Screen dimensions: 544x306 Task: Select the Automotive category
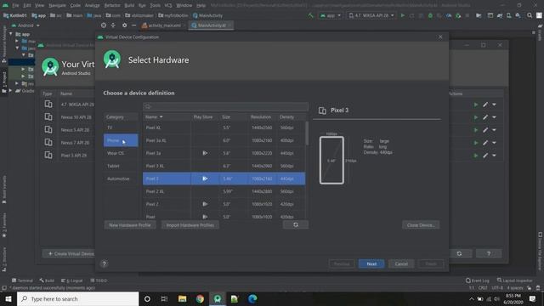tap(121, 178)
